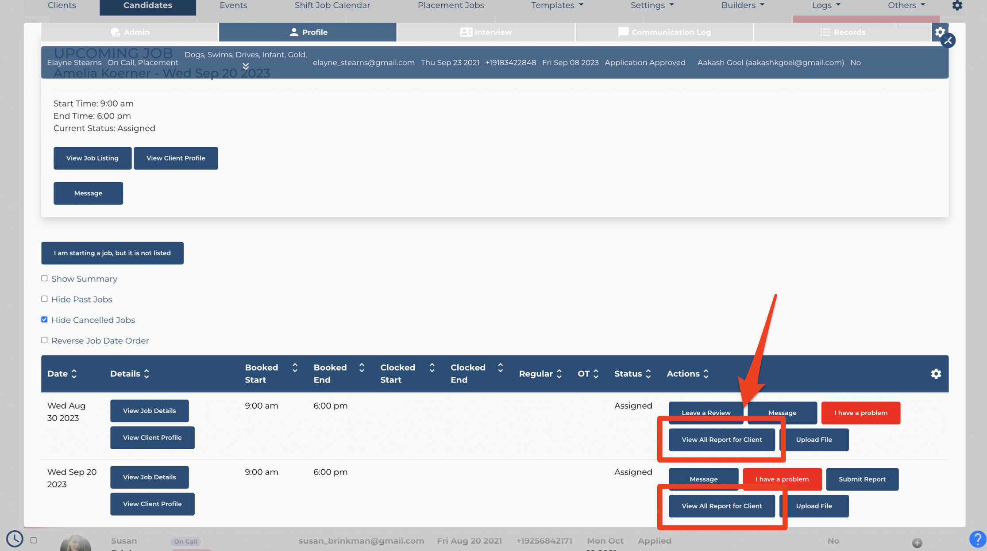The height and width of the screenshot is (551, 987).
Task: Click the plus icon on Susan's row
Action: click(x=917, y=543)
